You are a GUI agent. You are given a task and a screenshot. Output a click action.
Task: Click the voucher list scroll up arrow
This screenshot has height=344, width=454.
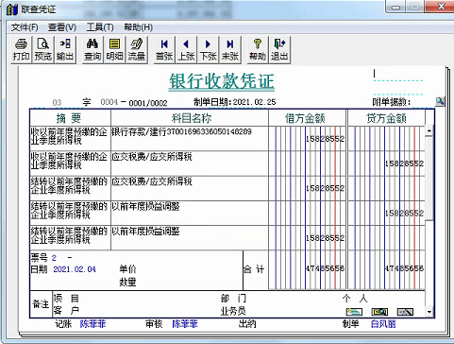pyautogui.click(x=429, y=130)
